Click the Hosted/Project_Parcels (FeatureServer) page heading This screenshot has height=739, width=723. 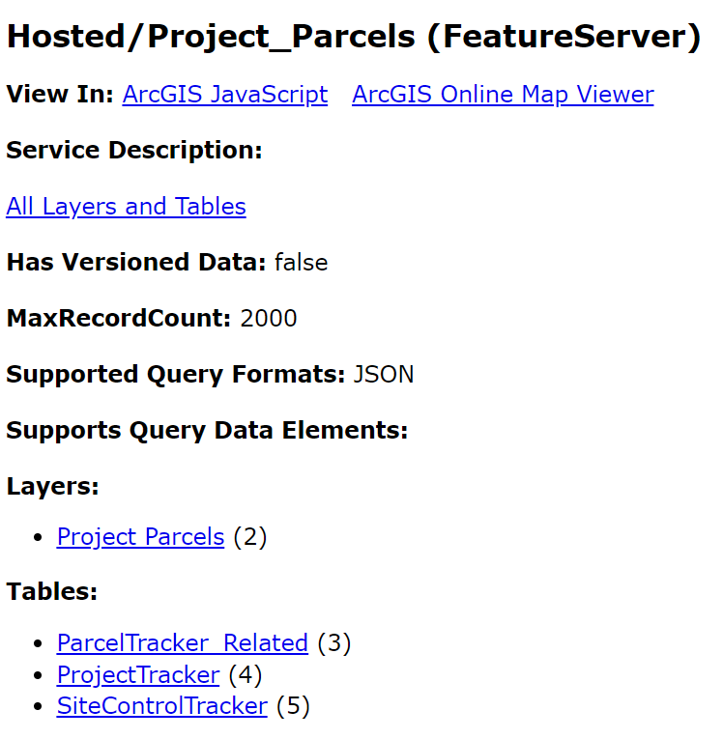[354, 37]
